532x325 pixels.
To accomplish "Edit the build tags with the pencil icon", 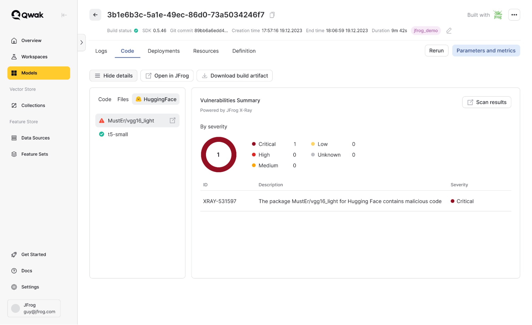I will click(449, 31).
